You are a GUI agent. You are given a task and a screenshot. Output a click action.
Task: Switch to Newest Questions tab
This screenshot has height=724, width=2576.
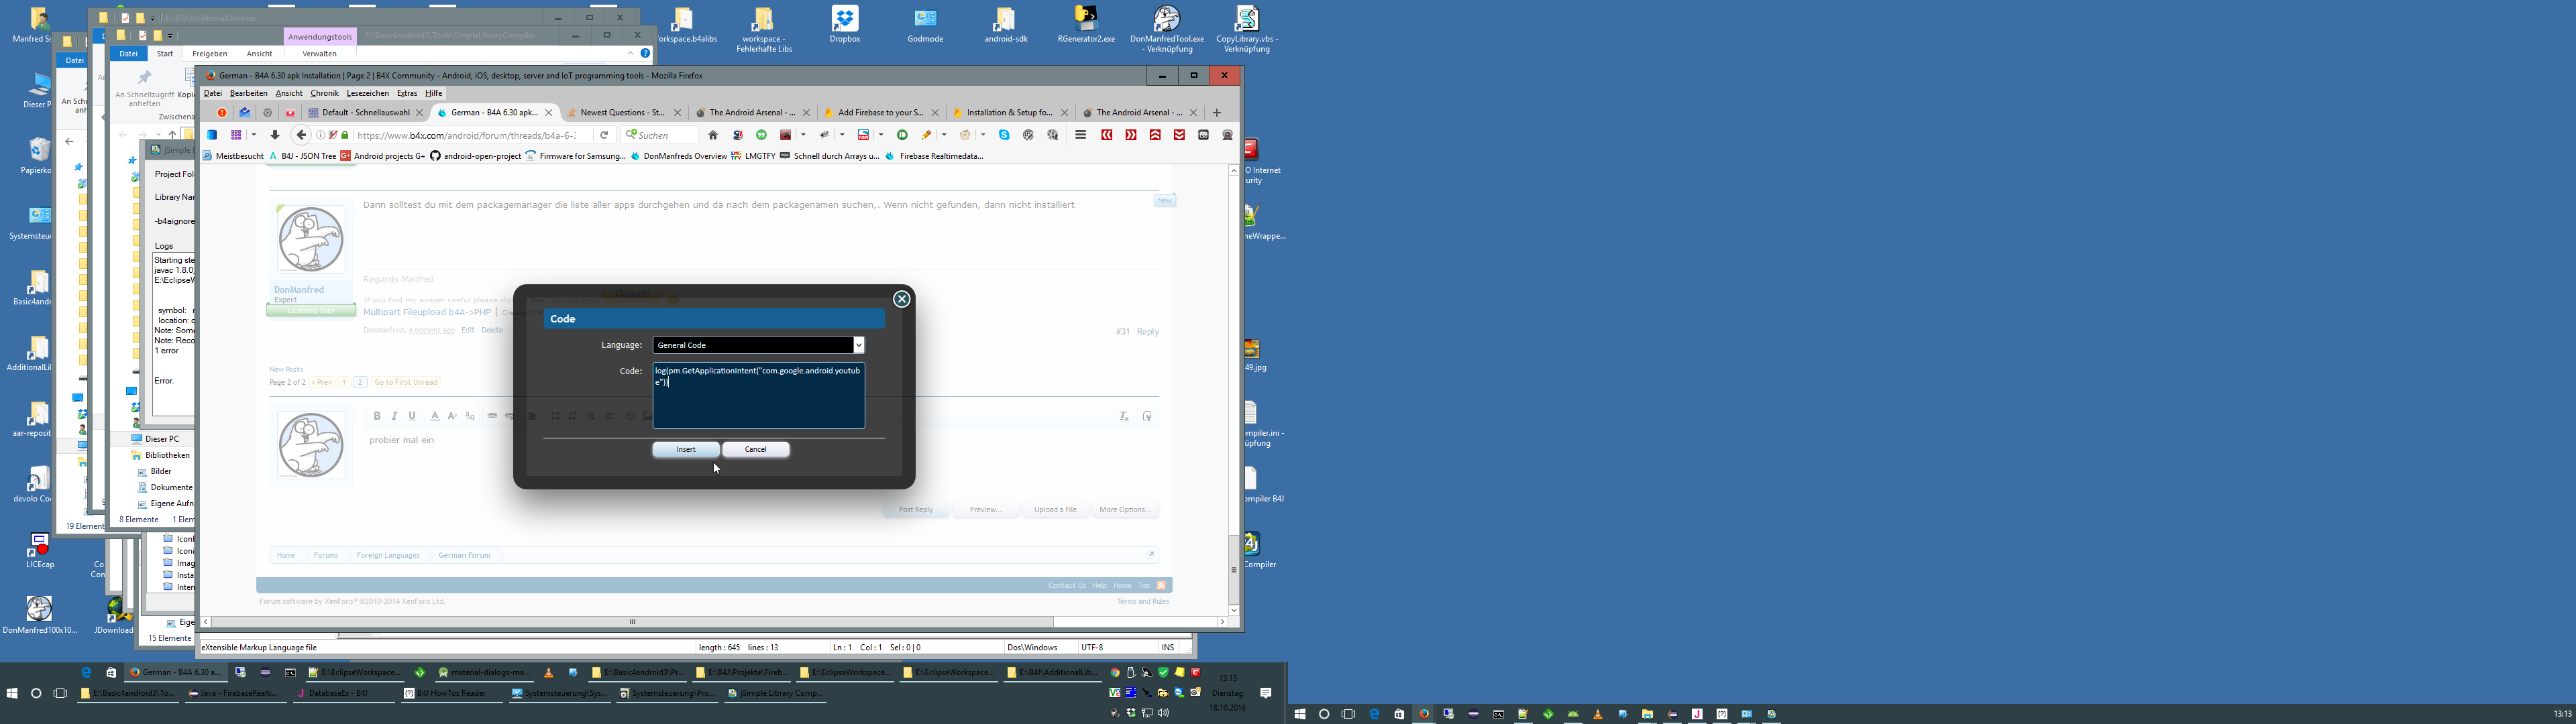[621, 112]
